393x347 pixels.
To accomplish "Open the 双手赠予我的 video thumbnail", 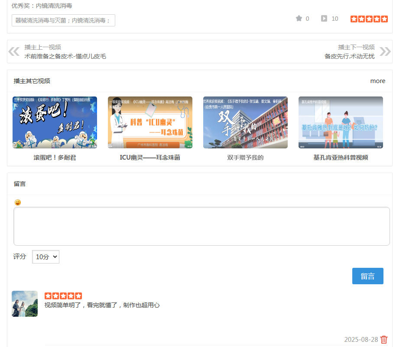I will pos(245,122).
